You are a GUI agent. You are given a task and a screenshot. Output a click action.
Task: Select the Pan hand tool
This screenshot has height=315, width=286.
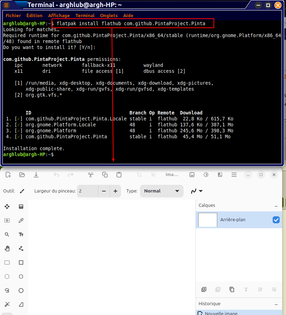7,248
